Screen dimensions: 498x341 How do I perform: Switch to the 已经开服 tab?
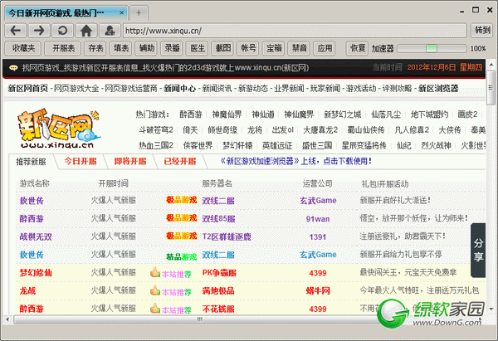180,161
